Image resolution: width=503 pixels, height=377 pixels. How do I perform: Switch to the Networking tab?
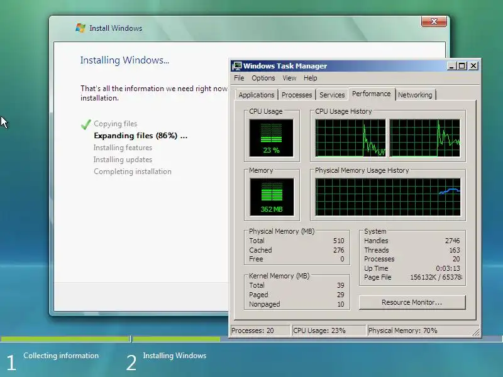(x=415, y=95)
